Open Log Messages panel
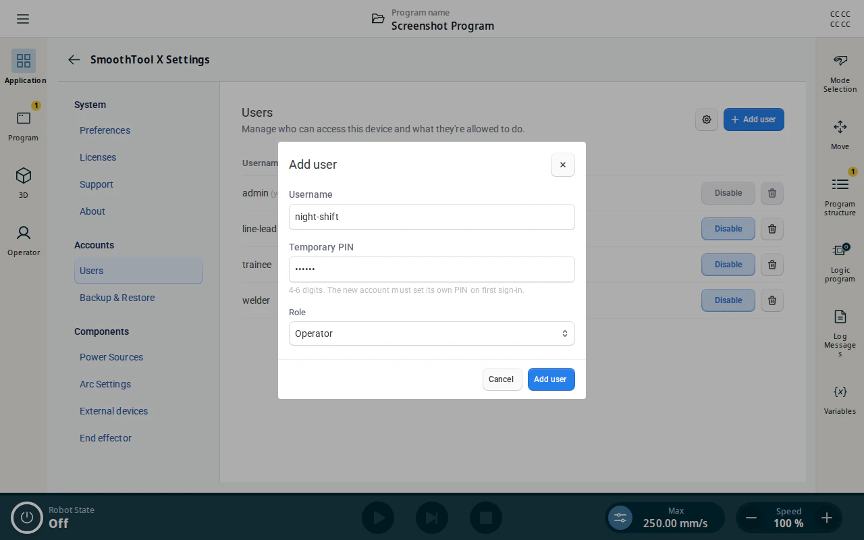The image size is (864, 540). [840, 333]
